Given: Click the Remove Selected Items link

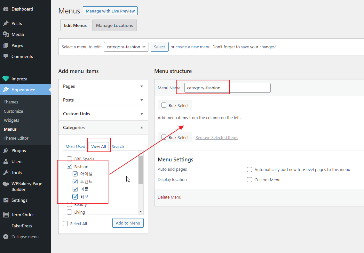Looking at the screenshot, I should click(217, 137).
